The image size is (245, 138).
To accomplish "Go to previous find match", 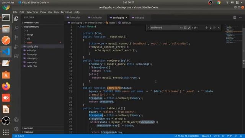I will pyautogui.click(x=206, y=28).
